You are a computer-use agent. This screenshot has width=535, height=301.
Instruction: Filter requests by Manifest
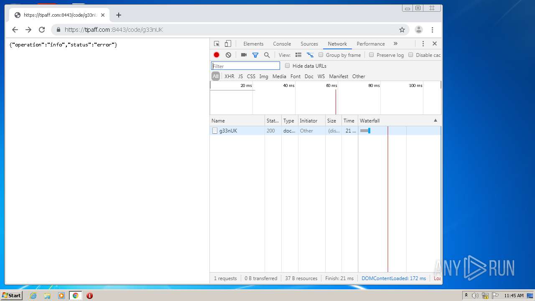pos(339,76)
